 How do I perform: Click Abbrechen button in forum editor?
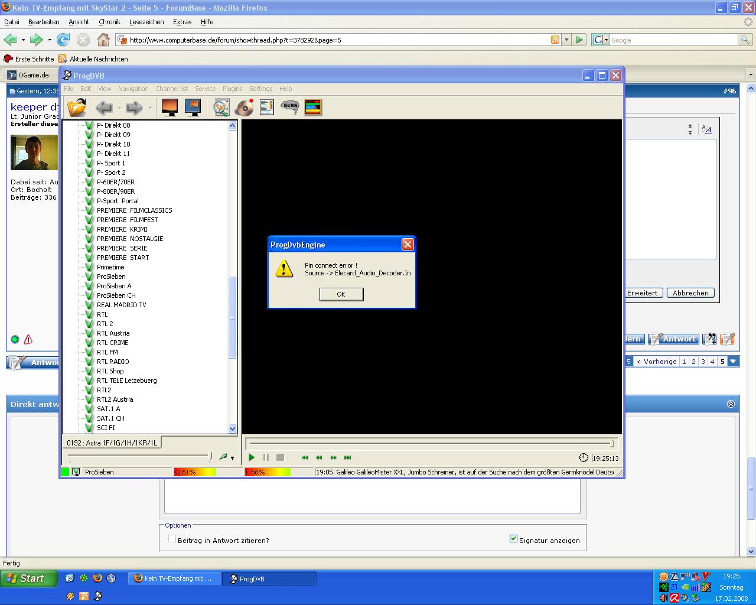[690, 293]
